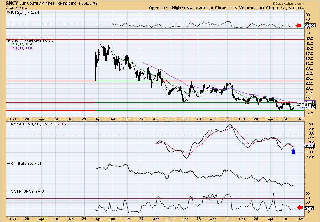Click the 42.63 RSI value tag on the axis
Viewport: 320px width, 222px height.
click(x=310, y=26)
